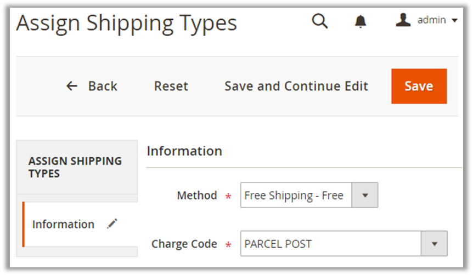Expand the admin account caret
The height and width of the screenshot is (275, 473).
coord(454,21)
